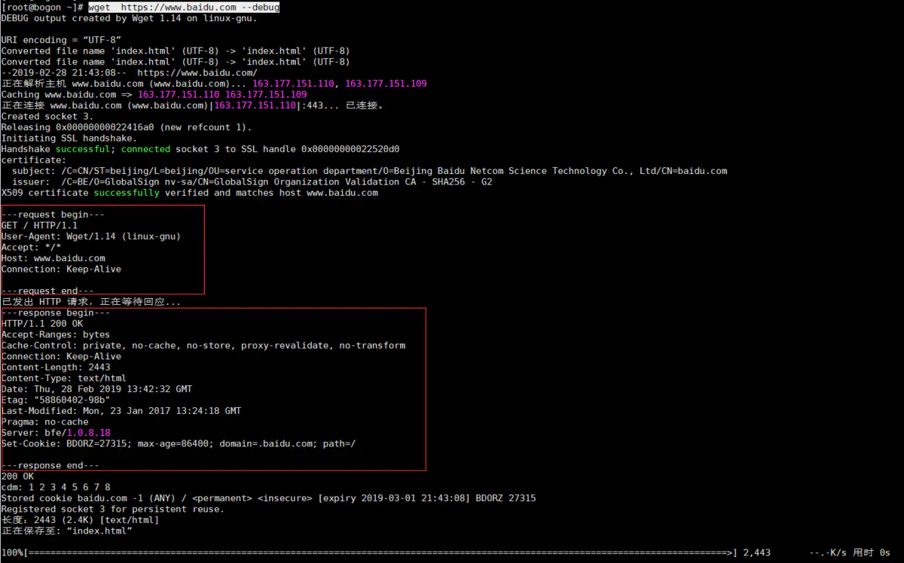The width and height of the screenshot is (904, 563).
Task: Click the 'Etag: "58860402-98b"' header
Action: [56, 400]
